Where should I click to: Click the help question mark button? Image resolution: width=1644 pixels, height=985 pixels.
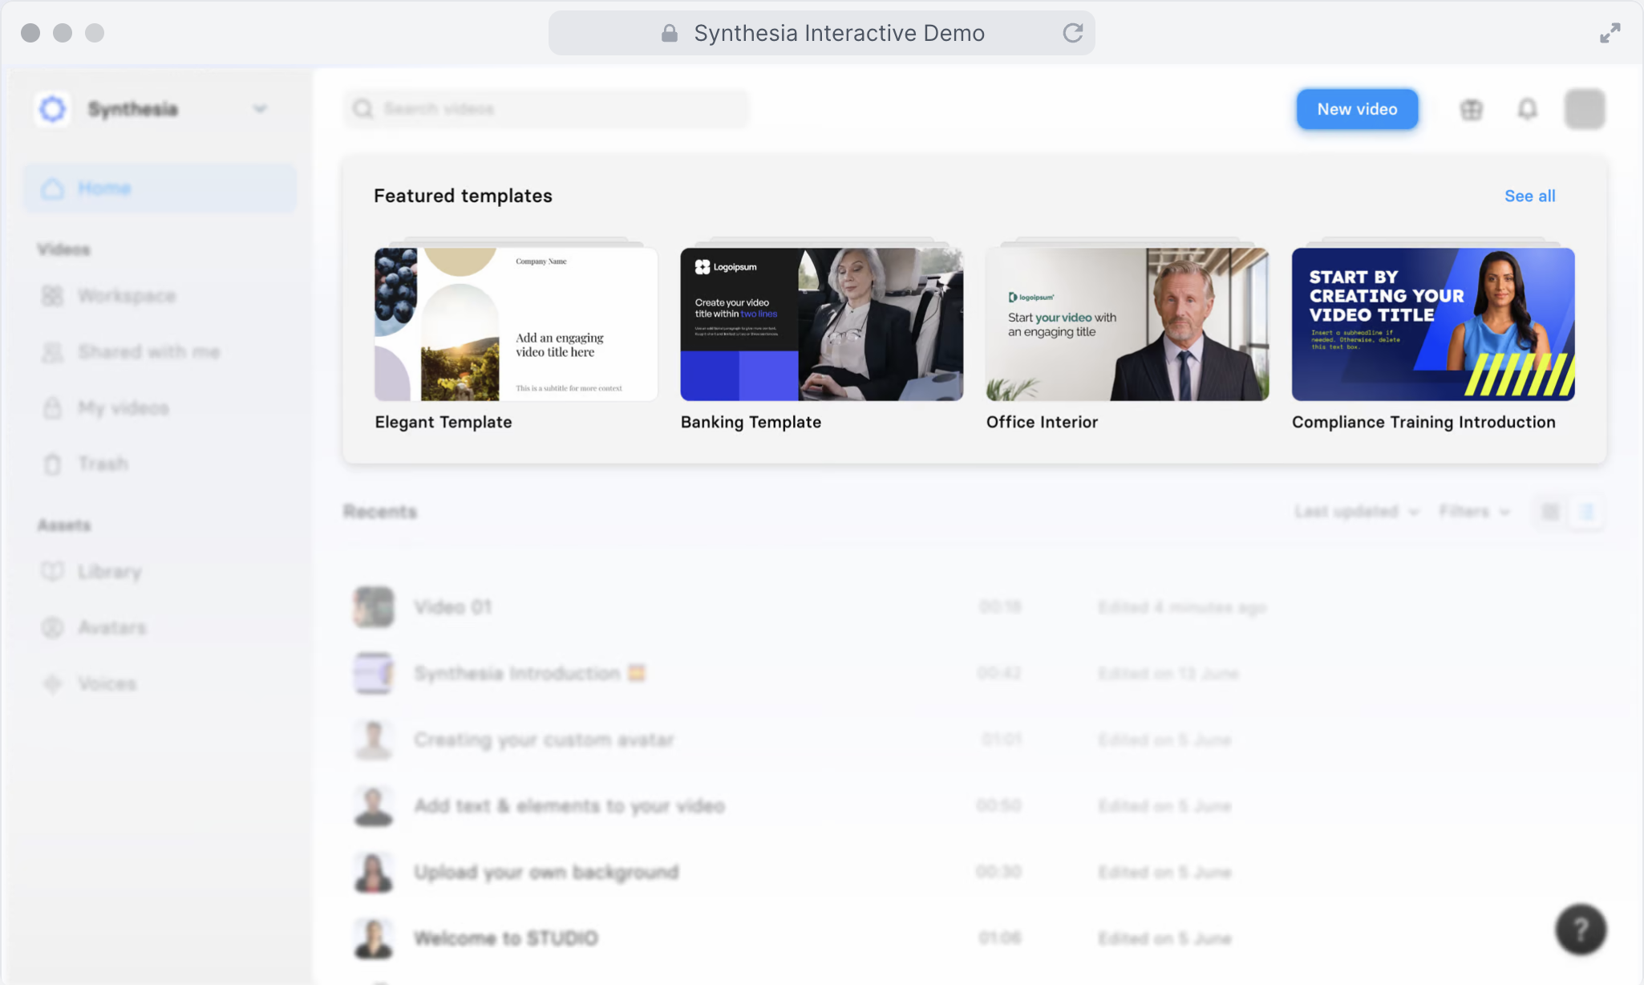tap(1580, 930)
